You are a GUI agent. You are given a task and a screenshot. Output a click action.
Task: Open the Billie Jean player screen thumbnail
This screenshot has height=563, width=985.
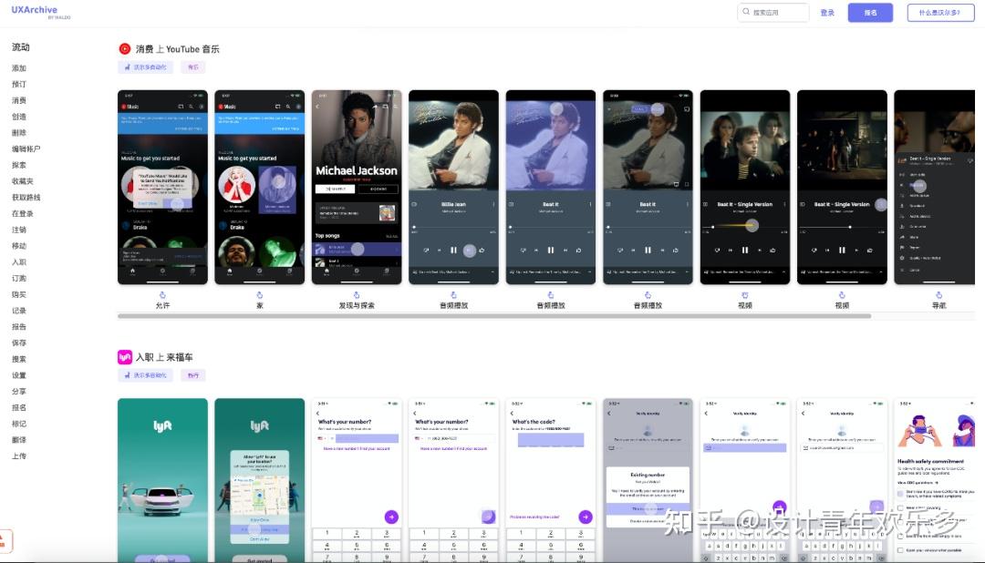pos(453,187)
